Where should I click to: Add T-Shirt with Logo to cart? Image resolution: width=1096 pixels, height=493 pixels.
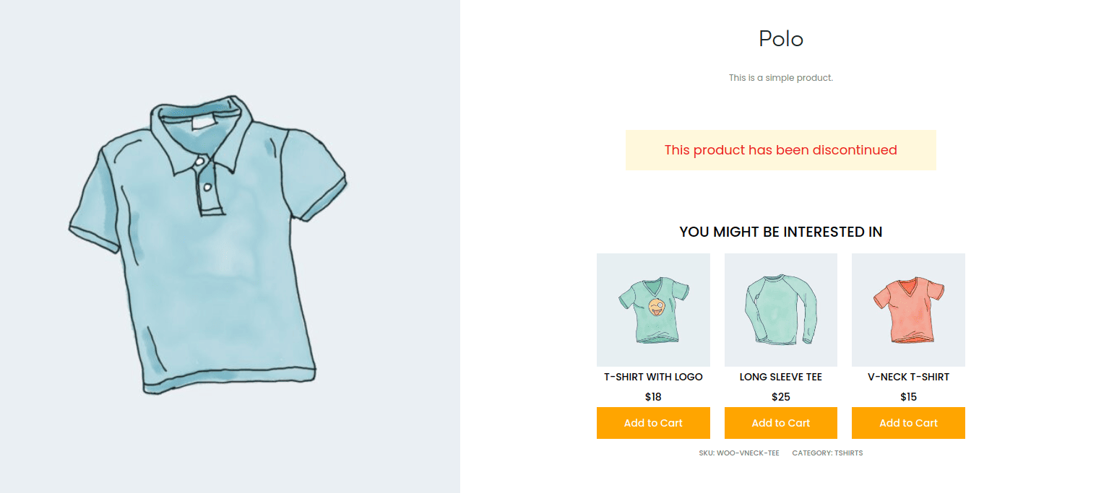click(x=653, y=423)
